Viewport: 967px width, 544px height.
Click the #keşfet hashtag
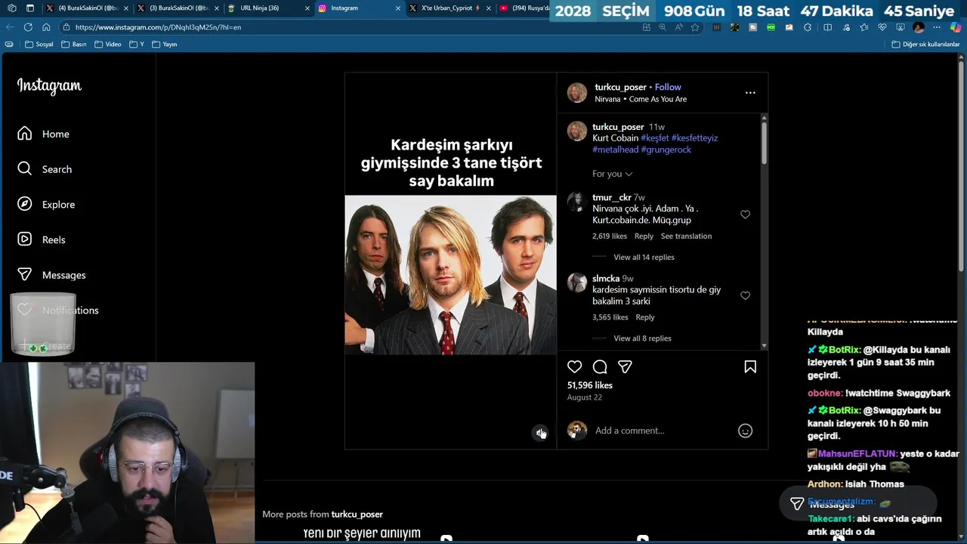pos(655,138)
